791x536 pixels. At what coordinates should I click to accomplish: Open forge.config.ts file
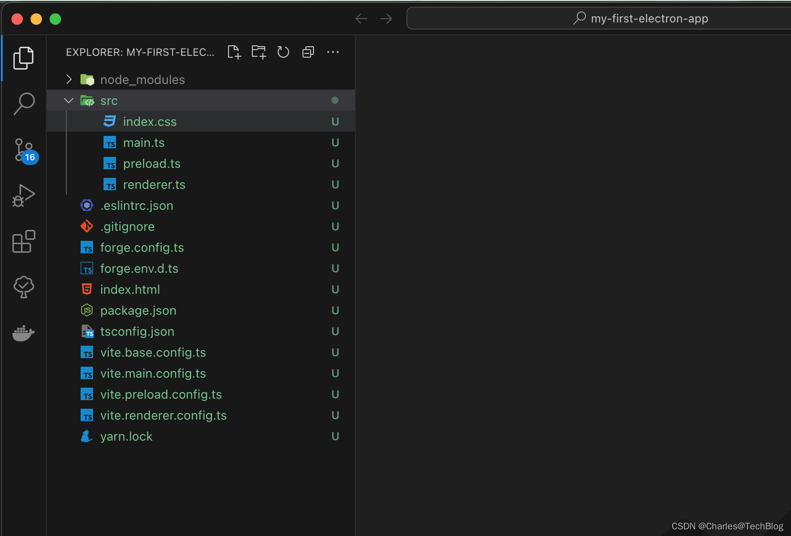(201, 247)
